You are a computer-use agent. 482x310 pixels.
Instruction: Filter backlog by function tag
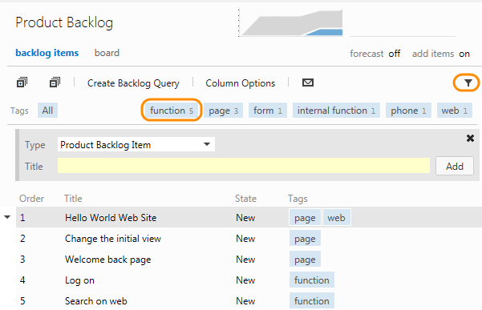[172, 111]
